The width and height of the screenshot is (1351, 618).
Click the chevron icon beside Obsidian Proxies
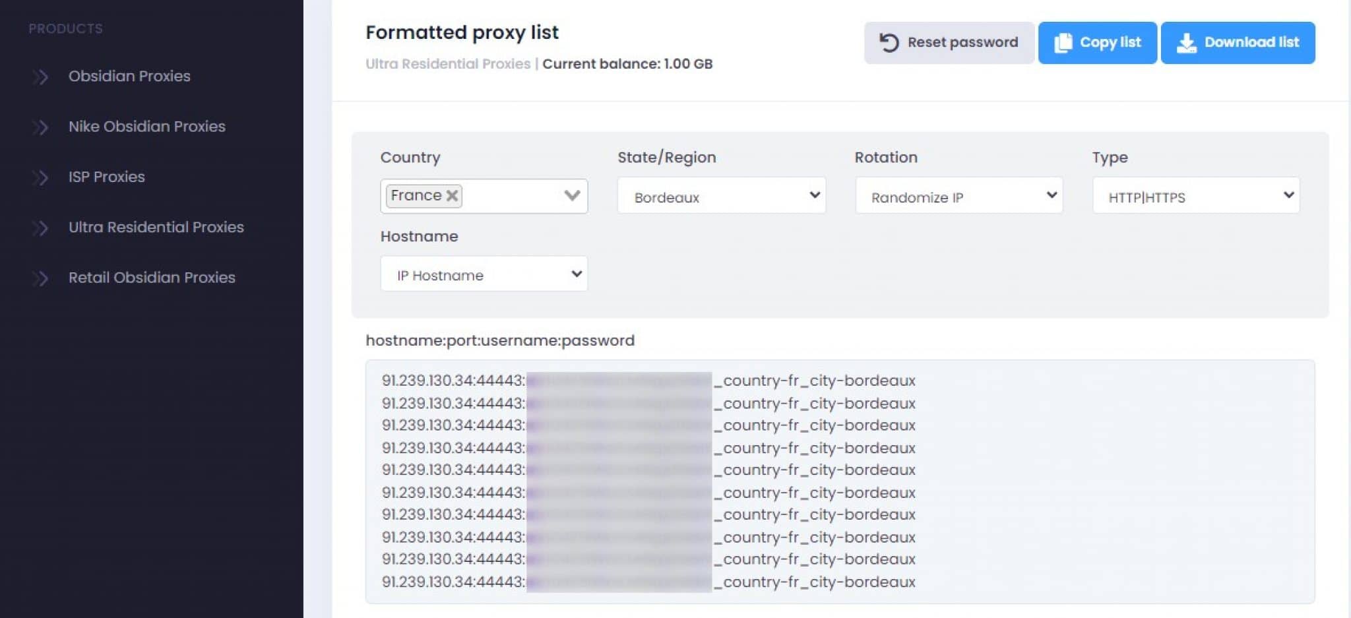pyautogui.click(x=40, y=77)
